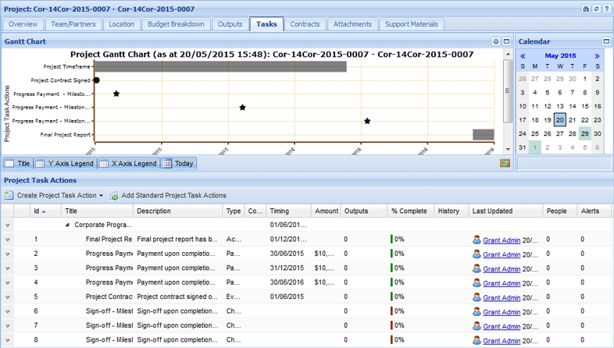The image size is (614, 348).
Task: Expand the row menu arrow for task 1
Action: click(8, 240)
